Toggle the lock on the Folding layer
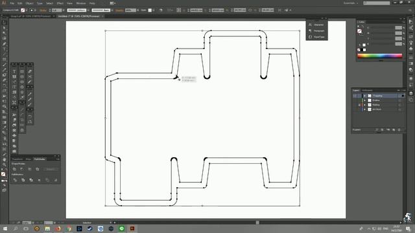 [359, 105]
